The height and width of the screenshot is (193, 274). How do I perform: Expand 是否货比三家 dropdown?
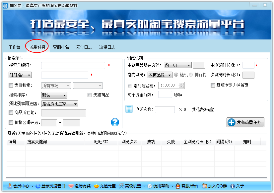[60, 104]
